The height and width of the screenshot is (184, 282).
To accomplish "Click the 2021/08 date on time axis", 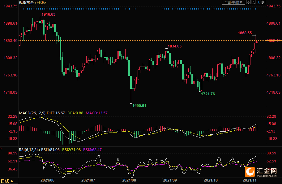I will (x=129, y=180).
